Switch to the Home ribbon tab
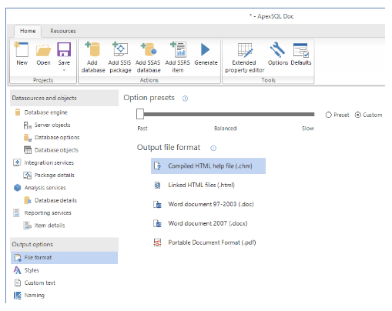 coord(28,31)
